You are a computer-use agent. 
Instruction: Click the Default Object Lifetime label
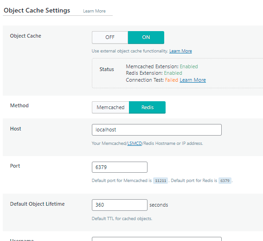click(x=37, y=204)
